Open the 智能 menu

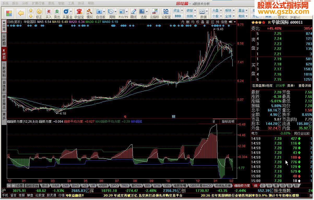(61, 3)
